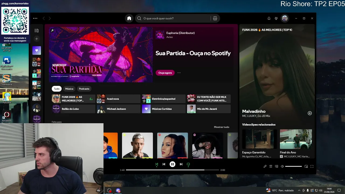Open the three-dot options beside 'Ouça agora'
The width and height of the screenshot is (345, 194).
(179, 73)
